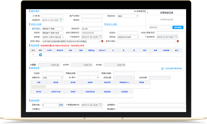The image size is (207, 124).
Task: Click the 重量(kg) column header
Action: click(x=91, y=50)
